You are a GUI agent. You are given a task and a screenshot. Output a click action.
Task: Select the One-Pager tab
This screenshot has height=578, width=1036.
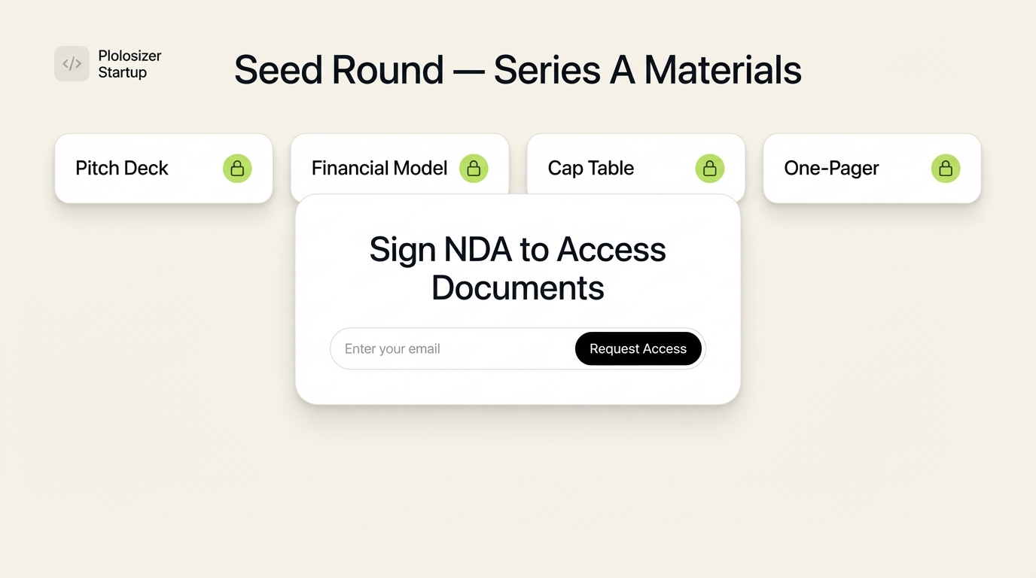point(831,169)
